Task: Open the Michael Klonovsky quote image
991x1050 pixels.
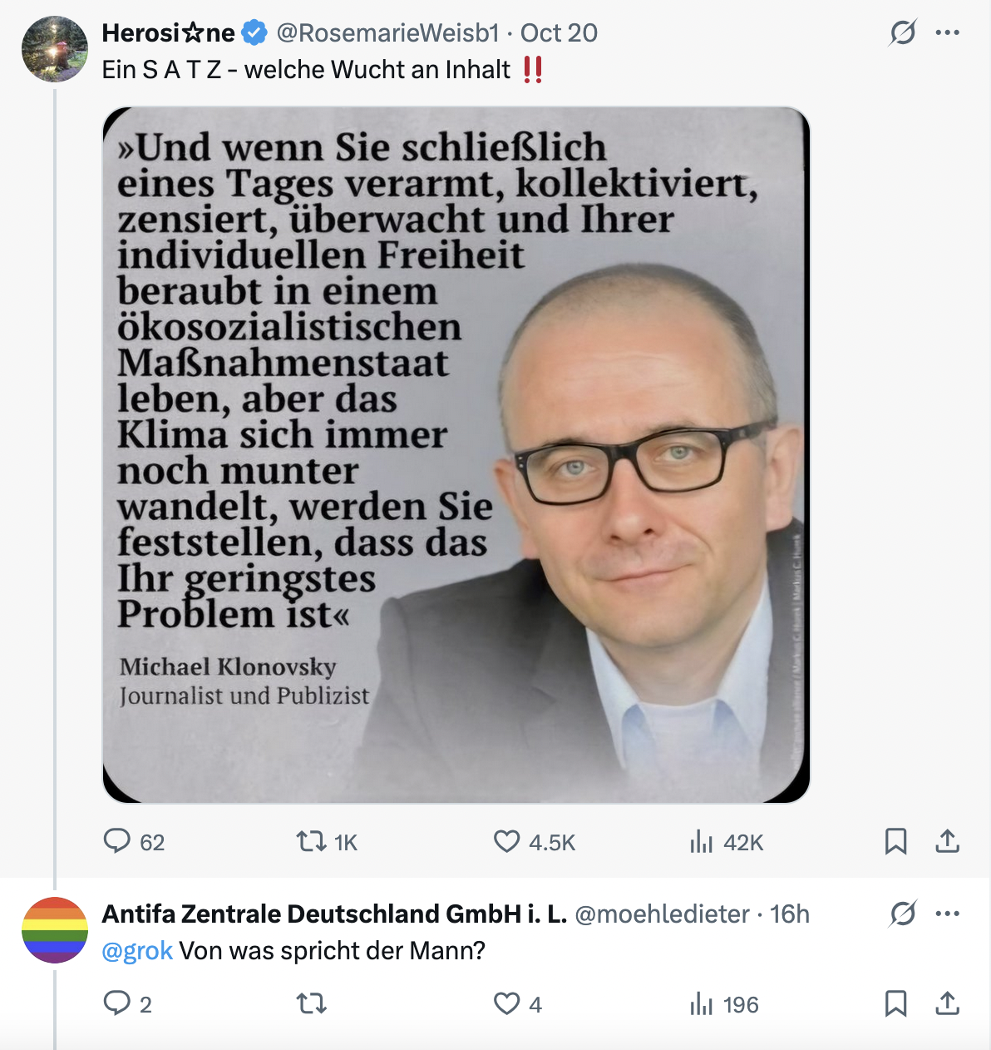Action: (x=456, y=454)
